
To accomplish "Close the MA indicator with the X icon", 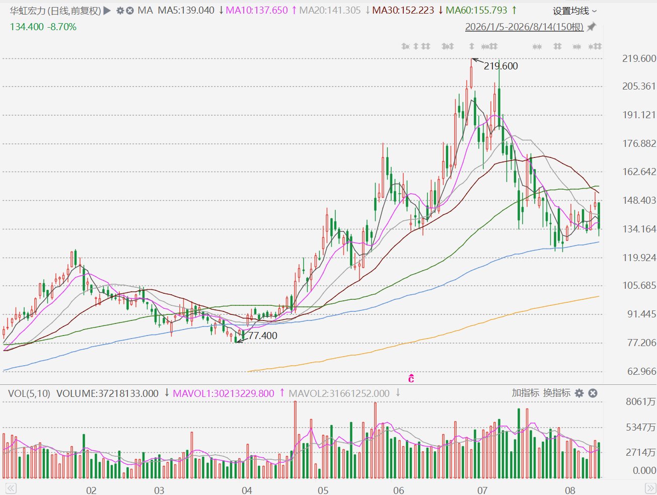I will tap(130, 11).
